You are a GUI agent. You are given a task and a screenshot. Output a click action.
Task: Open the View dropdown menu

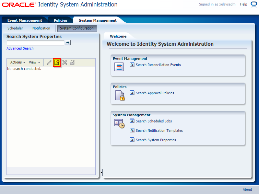(x=34, y=62)
